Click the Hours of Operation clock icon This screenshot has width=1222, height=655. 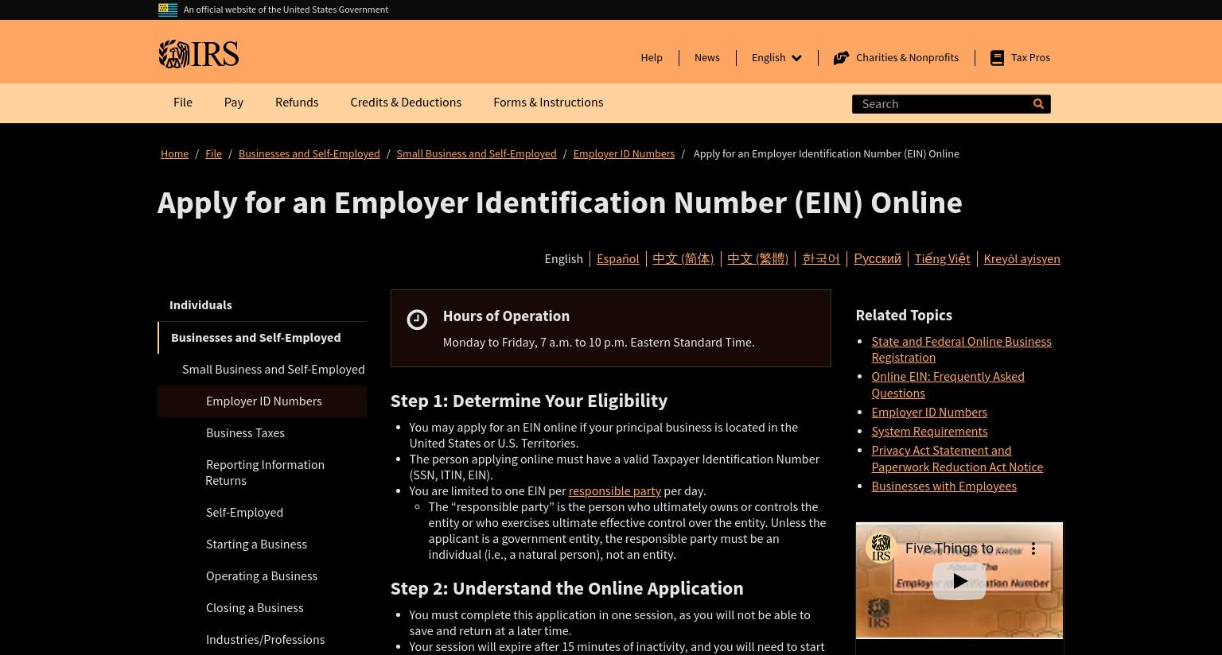417,320
